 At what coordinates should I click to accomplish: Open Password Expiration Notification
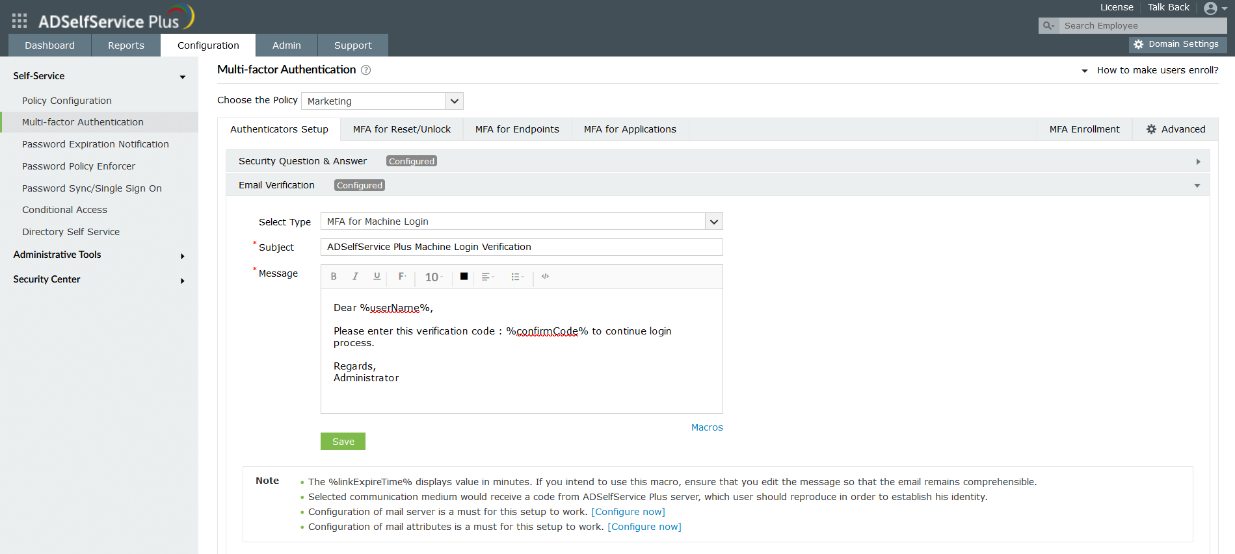pos(96,144)
